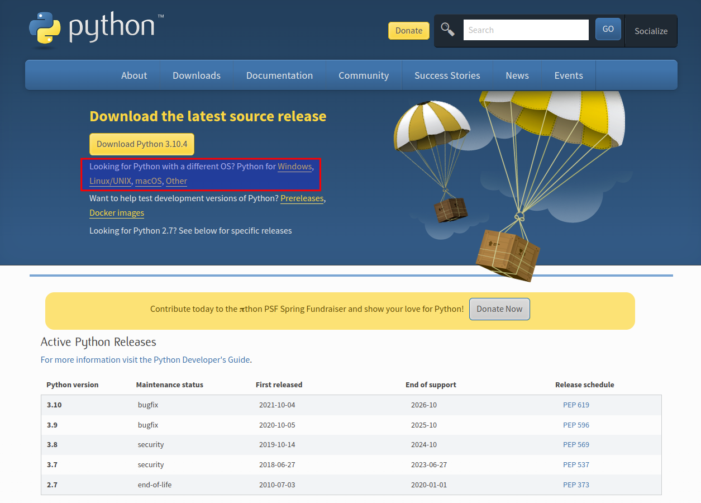Click the 2024-10 end of support cell
Viewport: 701px width, 503px height.
(424, 445)
